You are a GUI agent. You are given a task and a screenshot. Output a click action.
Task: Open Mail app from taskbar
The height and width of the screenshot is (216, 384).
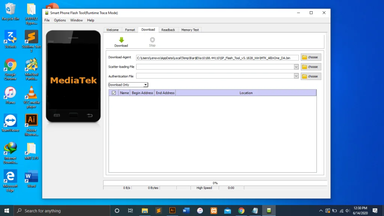pyautogui.click(x=228, y=211)
